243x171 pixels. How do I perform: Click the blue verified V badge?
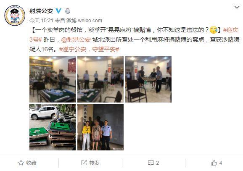58,11
